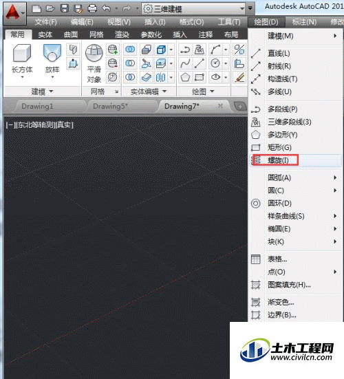The height and width of the screenshot is (379, 344).
Task: Open the 网格 panel dialog launcher arrow
Action: click(117, 91)
